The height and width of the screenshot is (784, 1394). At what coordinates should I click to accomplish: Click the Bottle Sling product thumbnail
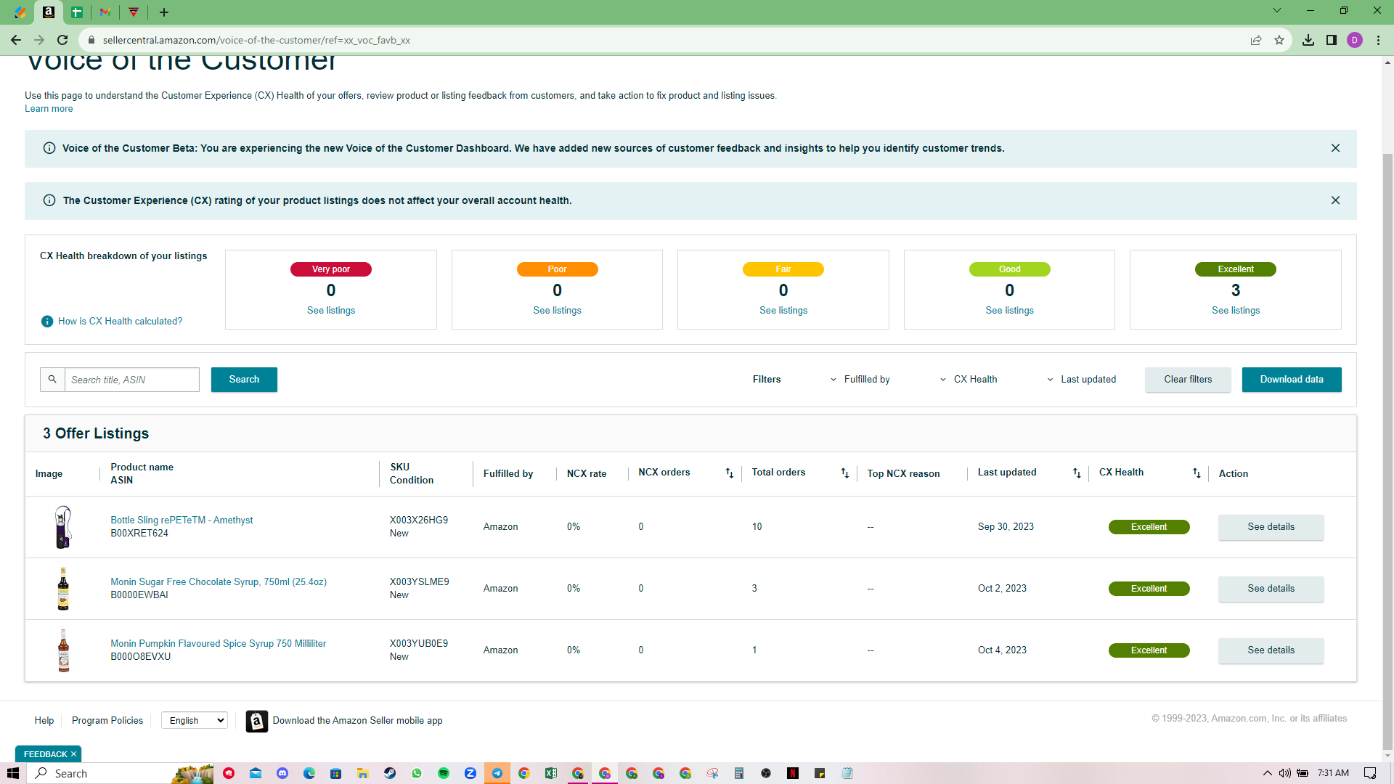tap(63, 527)
